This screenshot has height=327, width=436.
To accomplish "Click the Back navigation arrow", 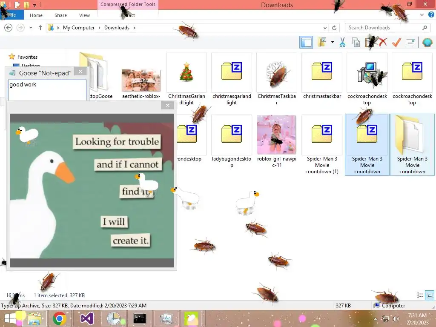I will tap(9, 28).
